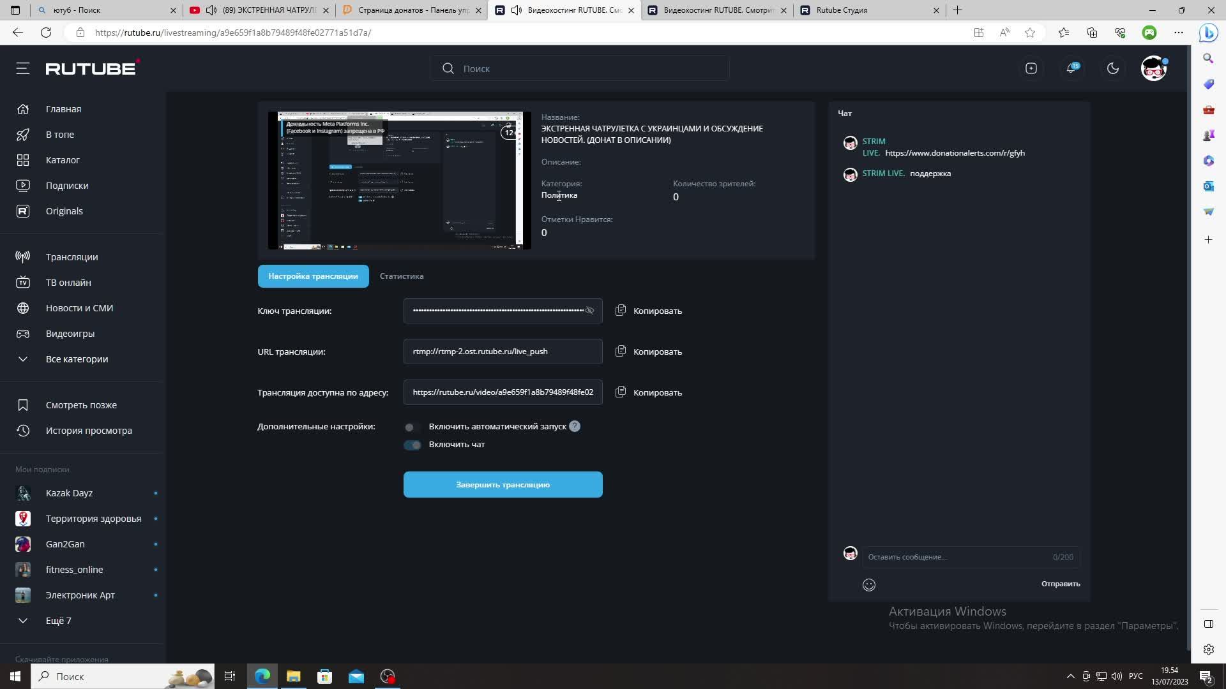The image size is (1226, 689).
Task: Open Трансляции in the sidebar
Action: [x=72, y=257]
